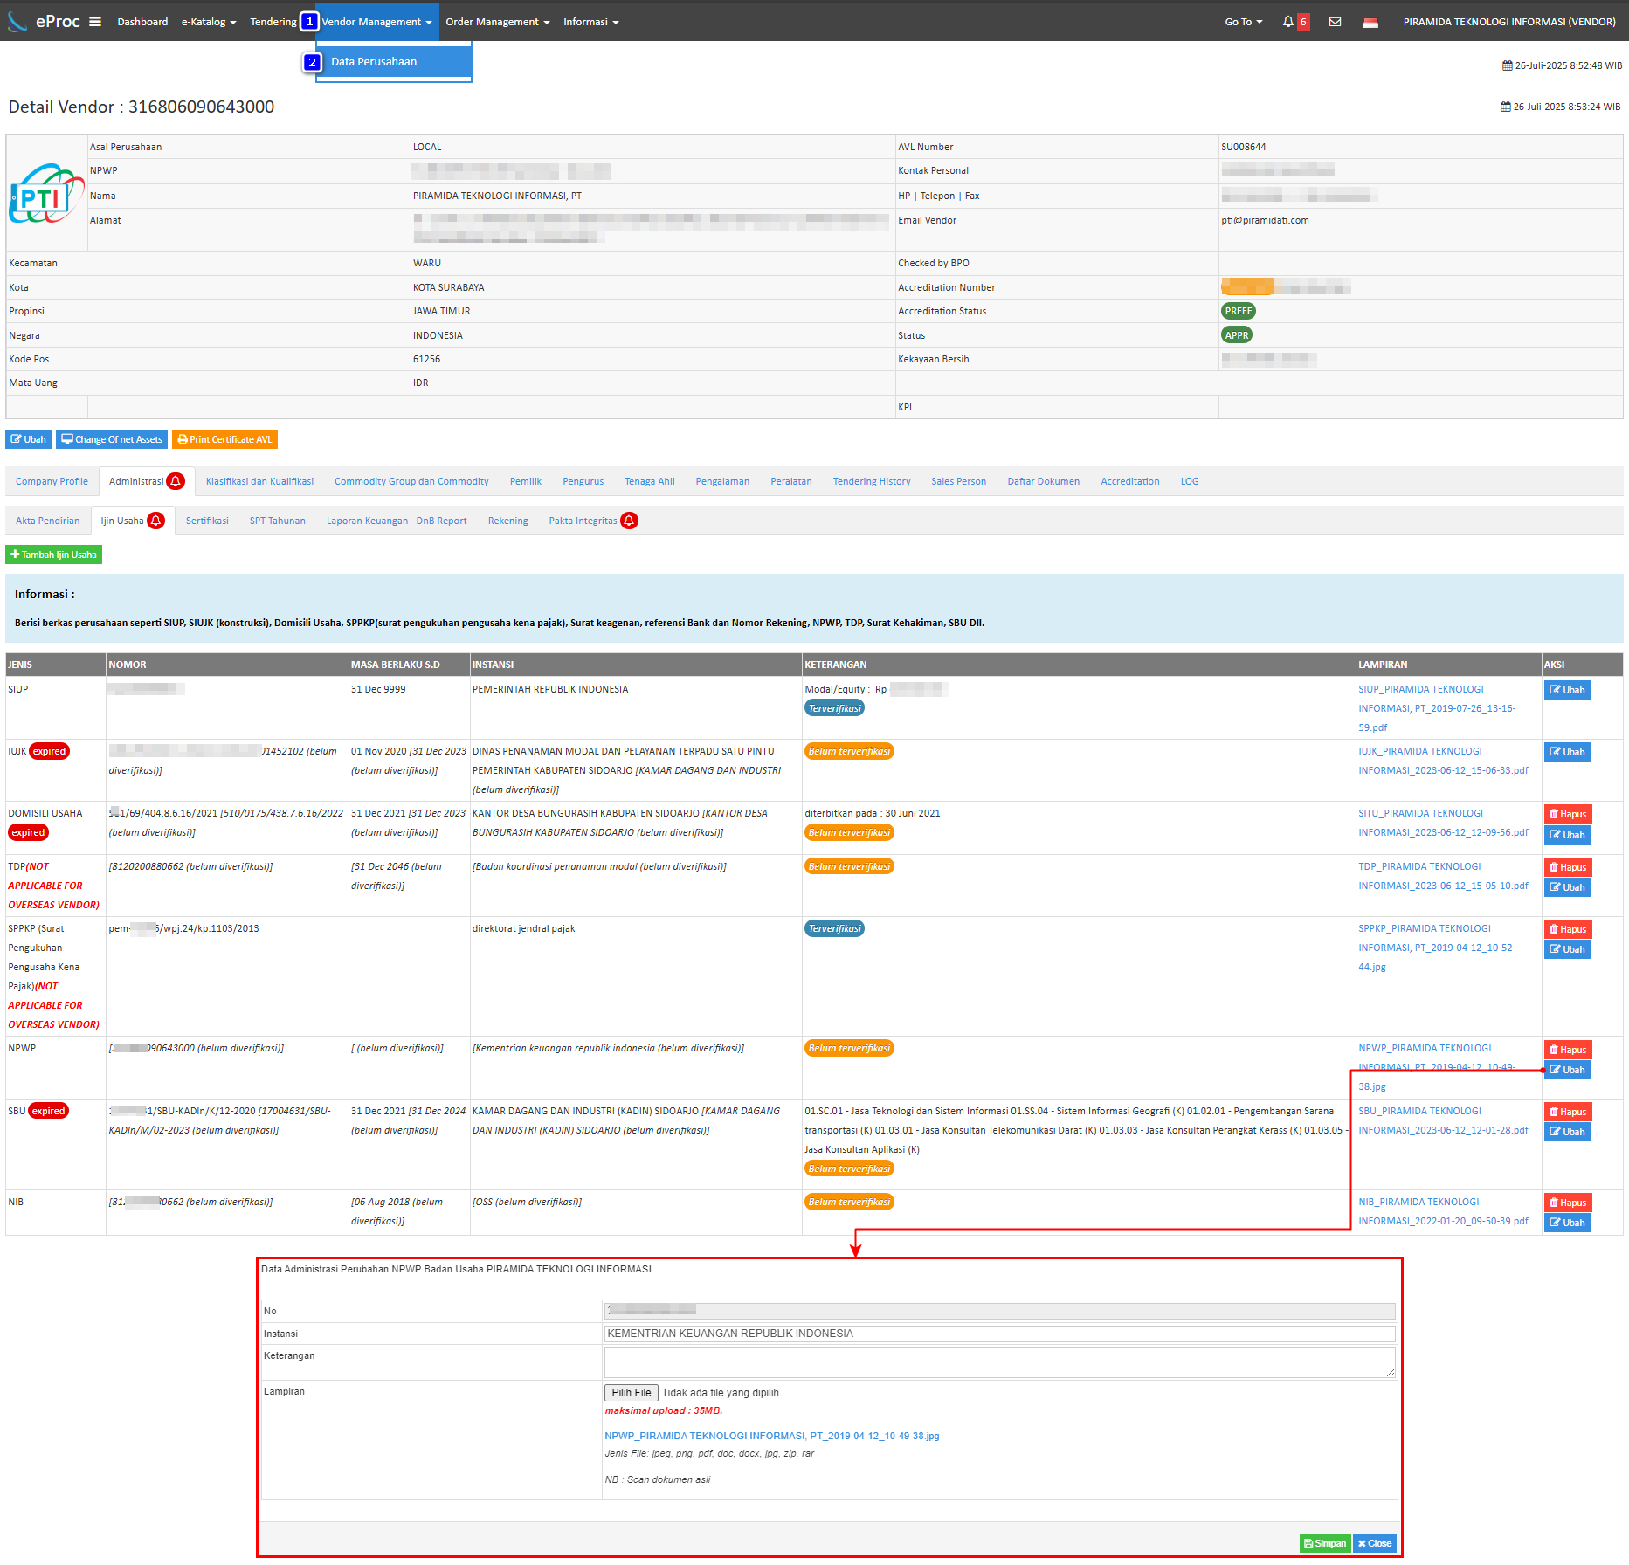Select Data Perusahaan menu item

(x=374, y=62)
